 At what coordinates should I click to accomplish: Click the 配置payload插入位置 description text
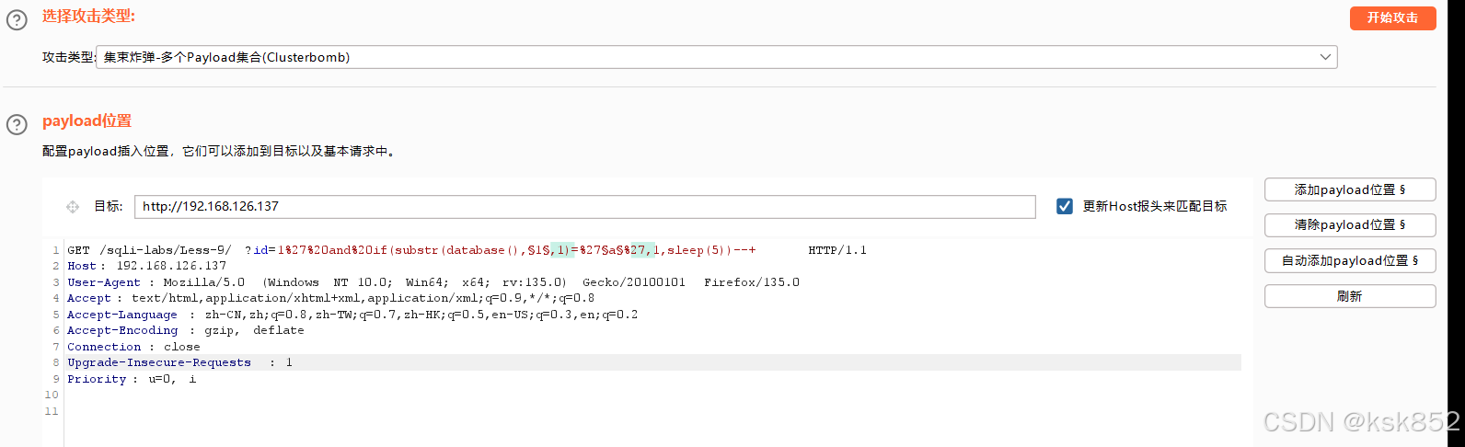click(x=220, y=151)
